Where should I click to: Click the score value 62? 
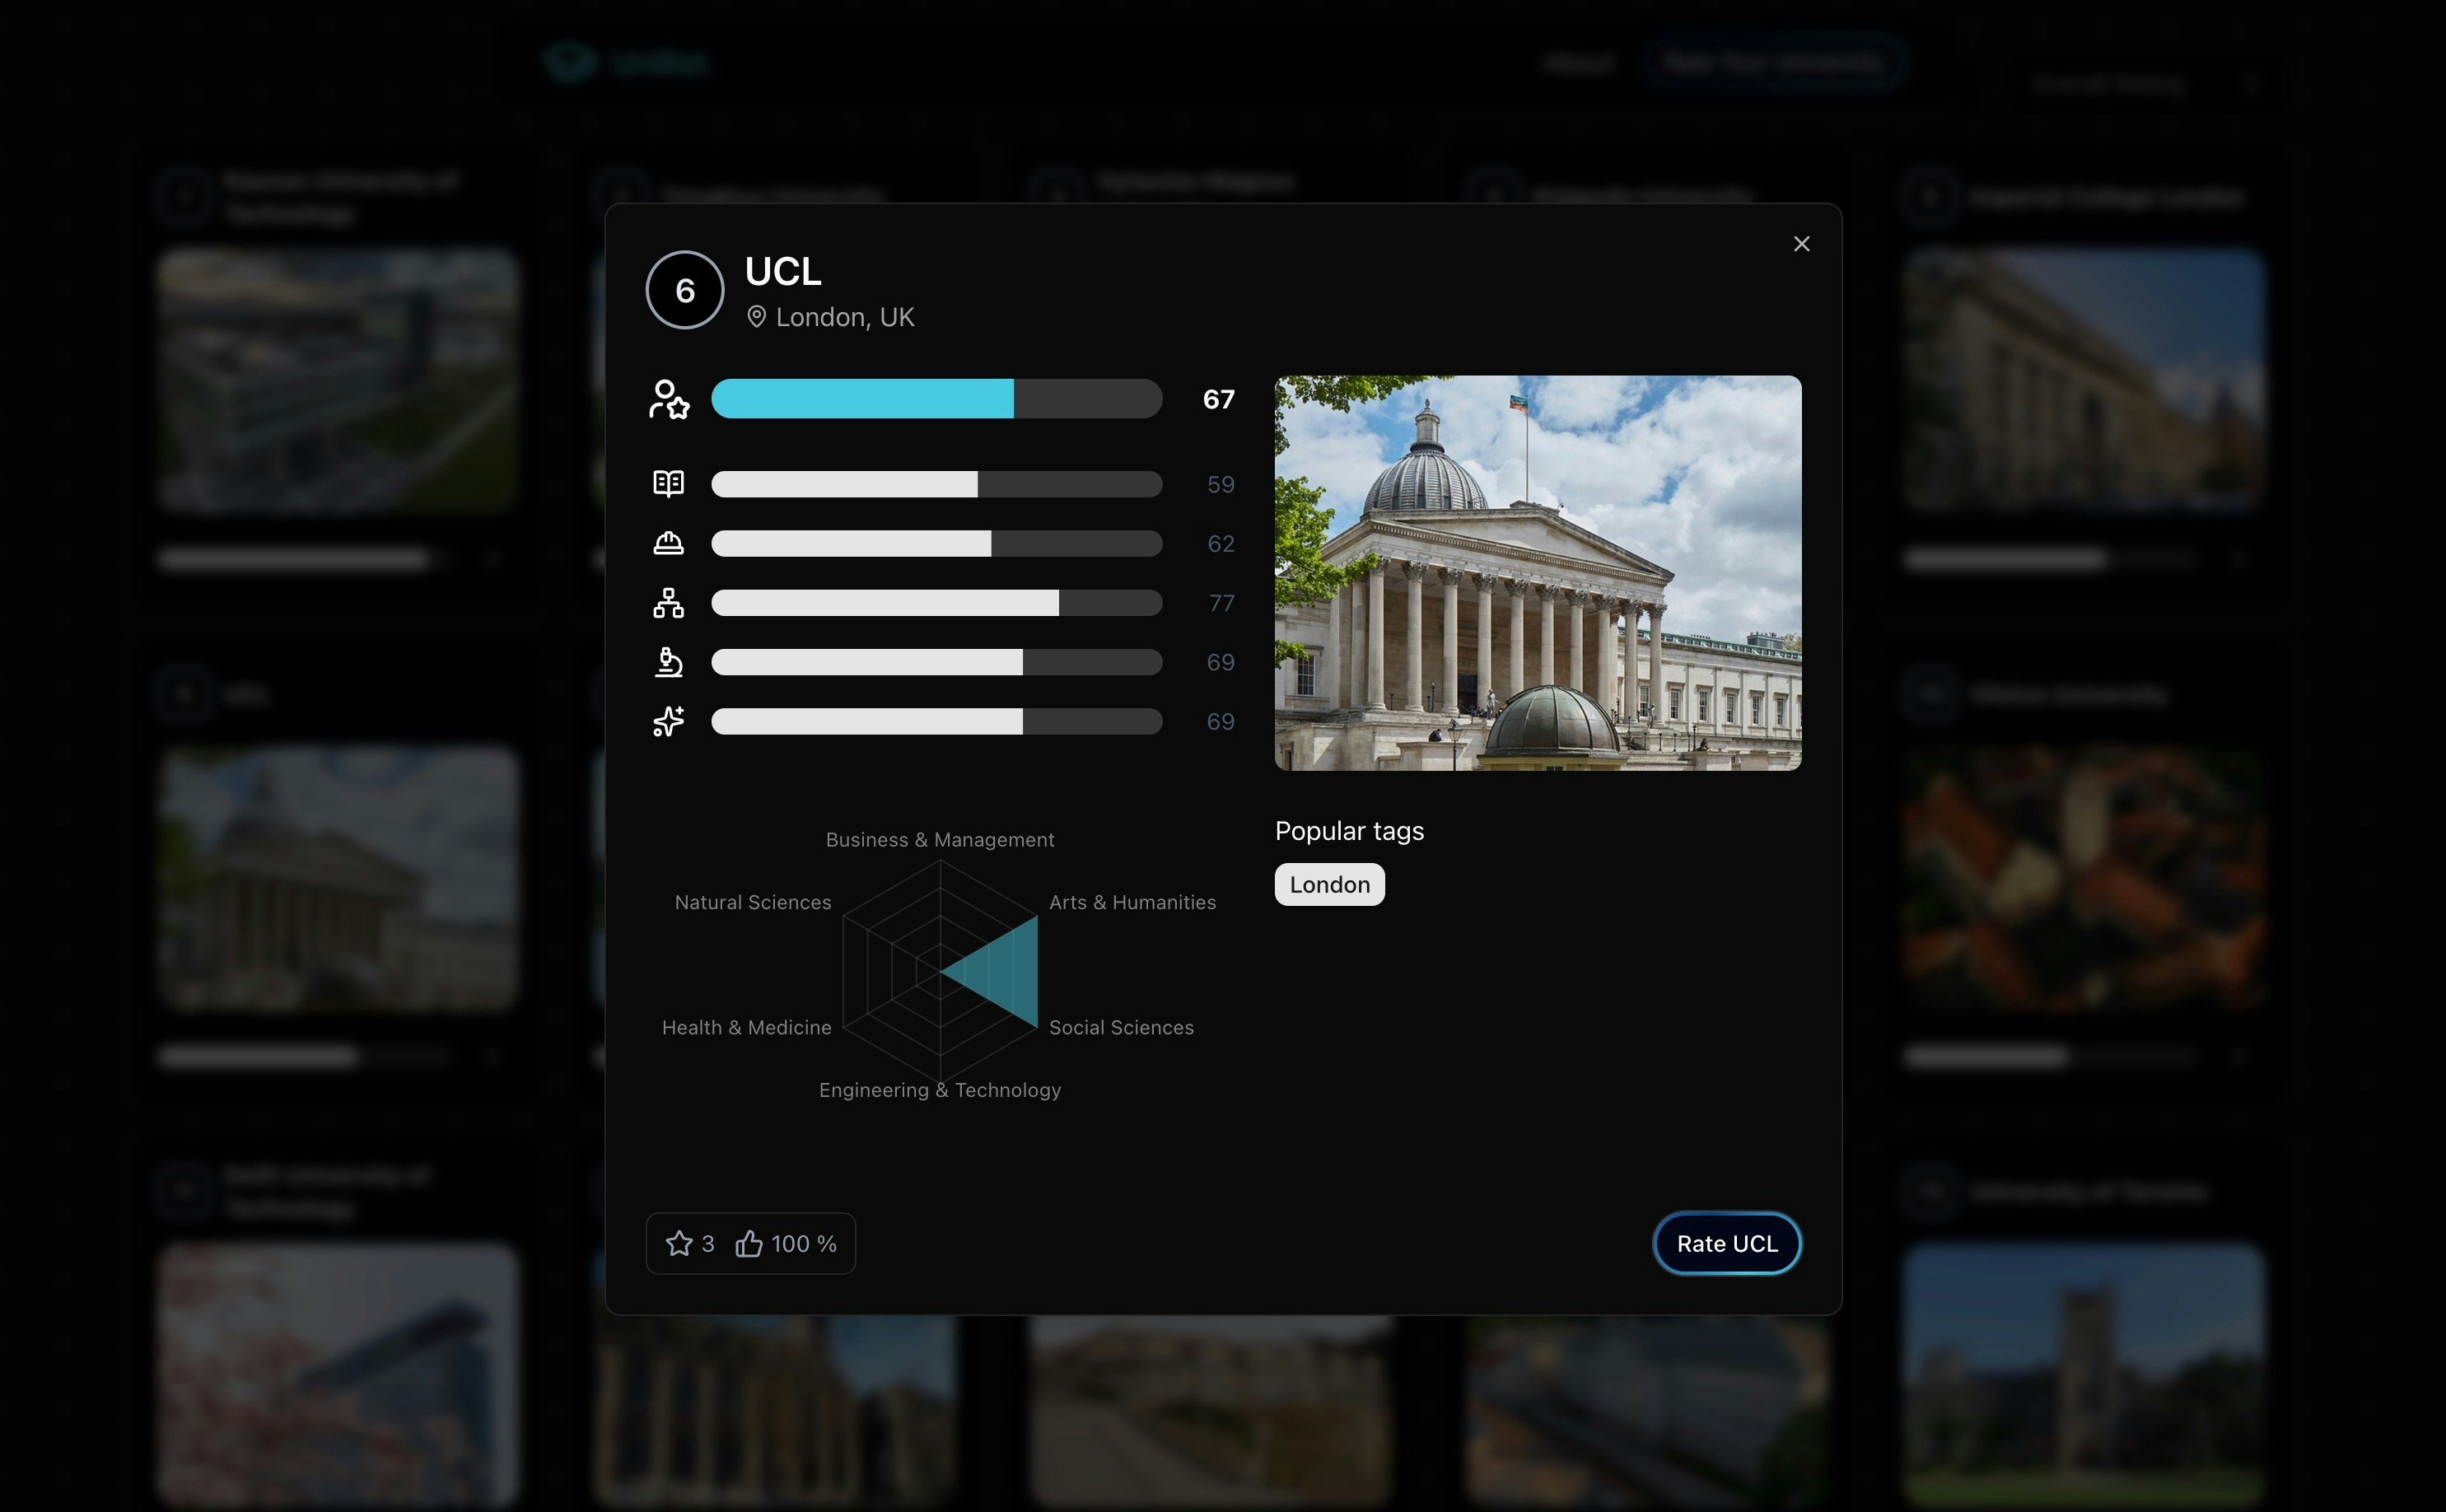point(1220,543)
